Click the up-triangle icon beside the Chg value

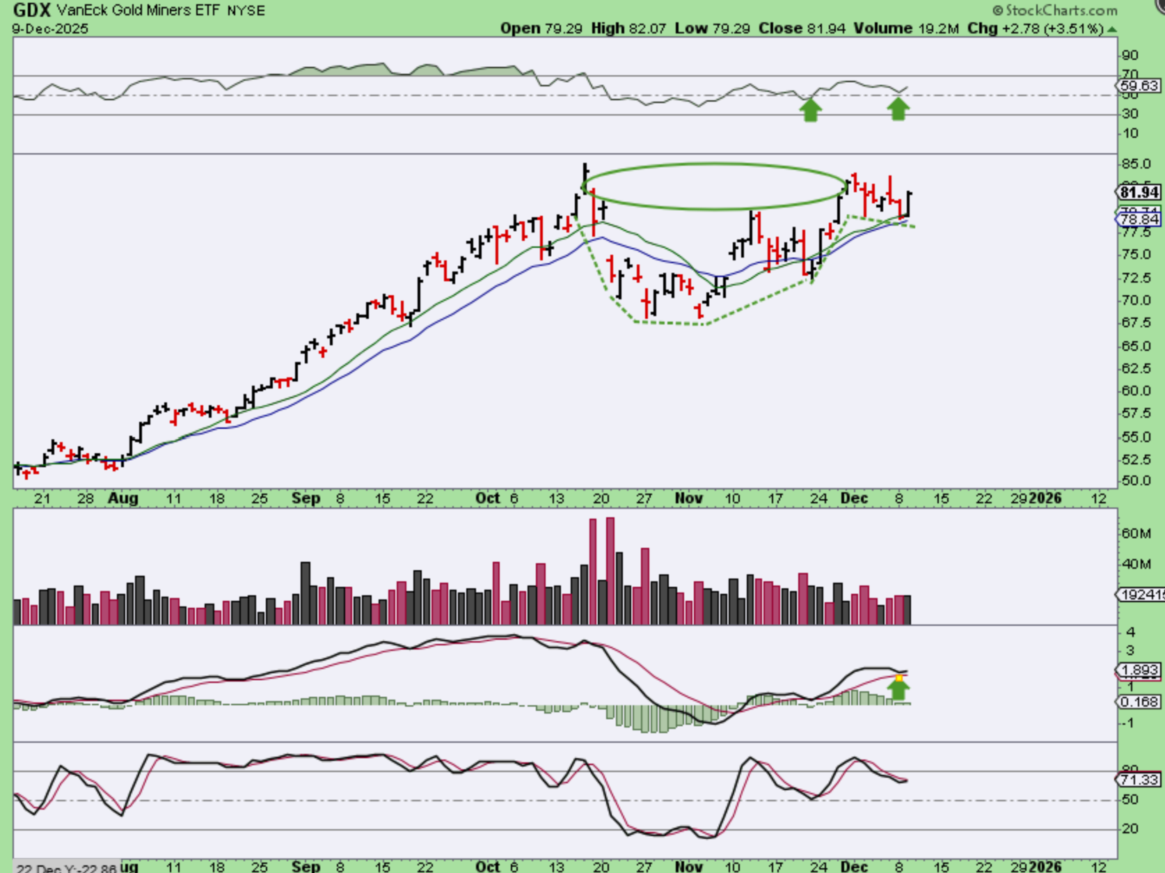click(1112, 30)
